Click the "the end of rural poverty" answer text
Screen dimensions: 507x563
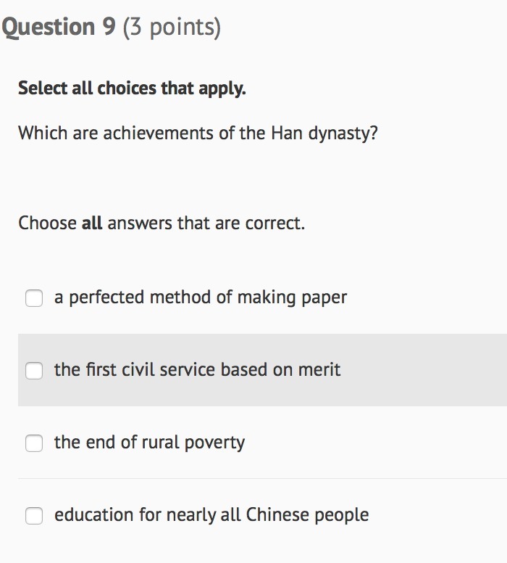(149, 443)
